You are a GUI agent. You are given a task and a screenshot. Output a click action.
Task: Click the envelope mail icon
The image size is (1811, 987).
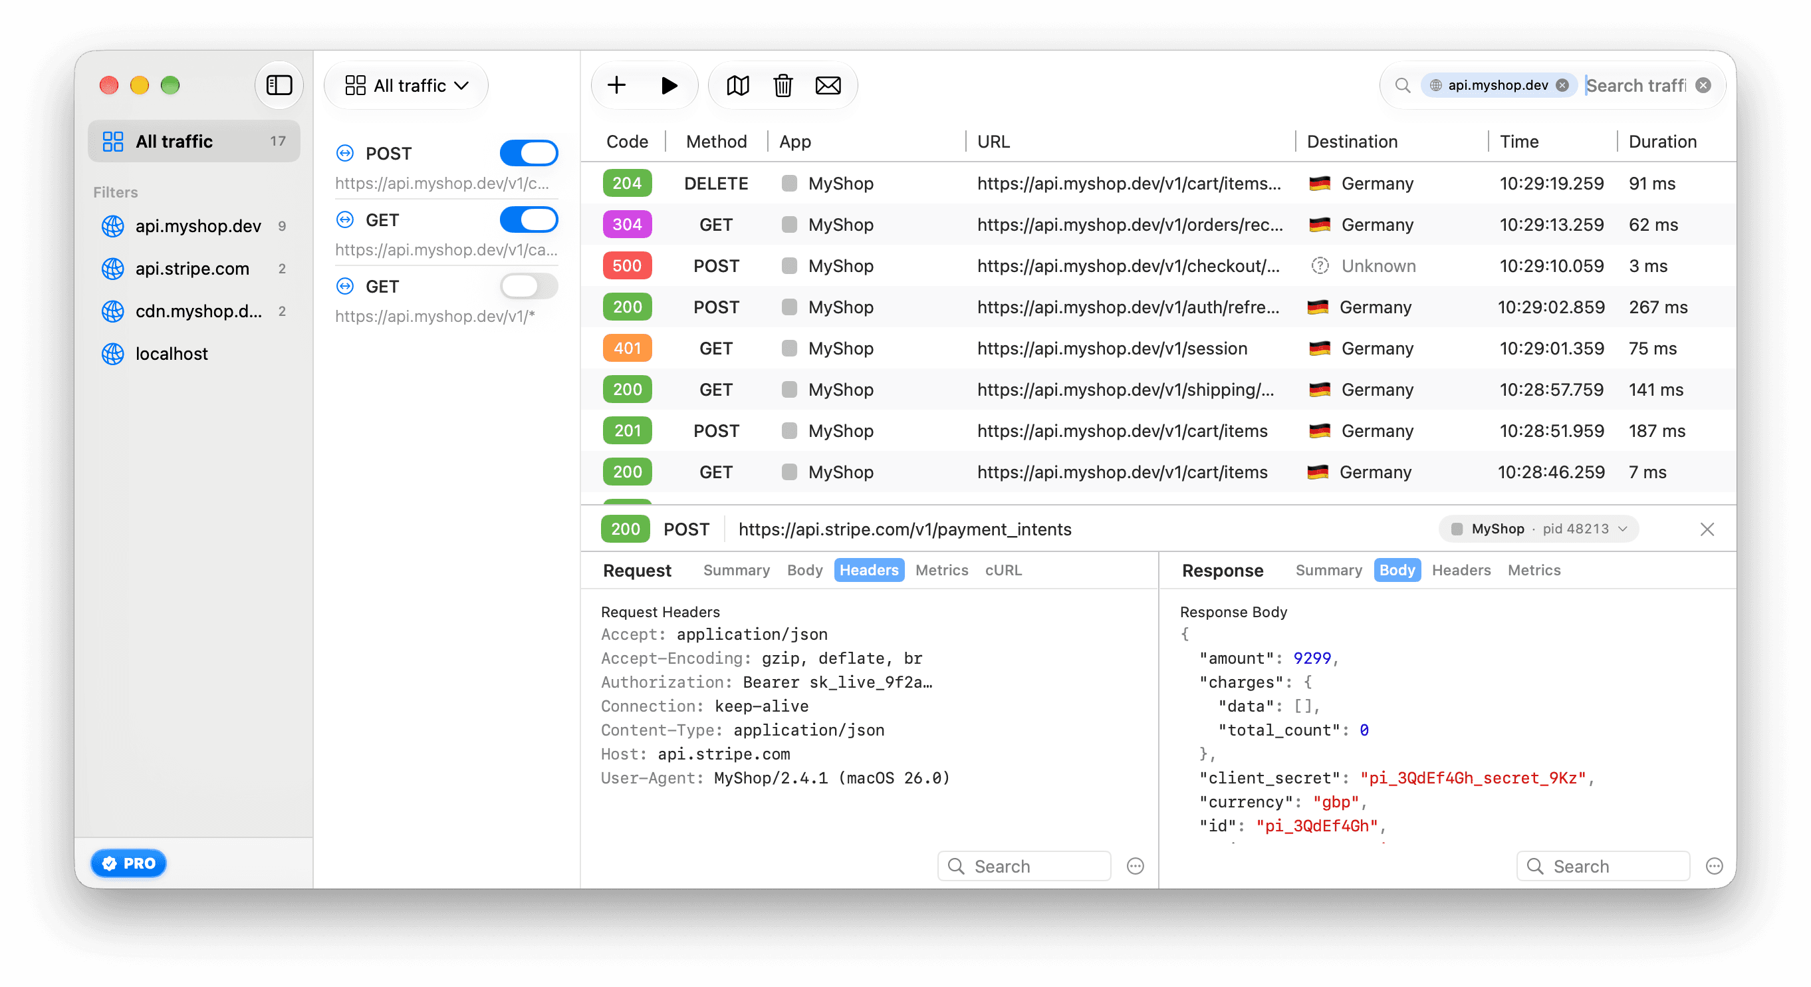[828, 85]
